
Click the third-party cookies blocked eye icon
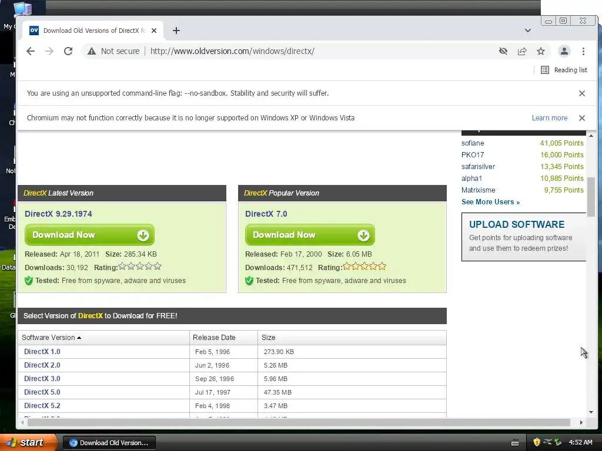point(503,51)
